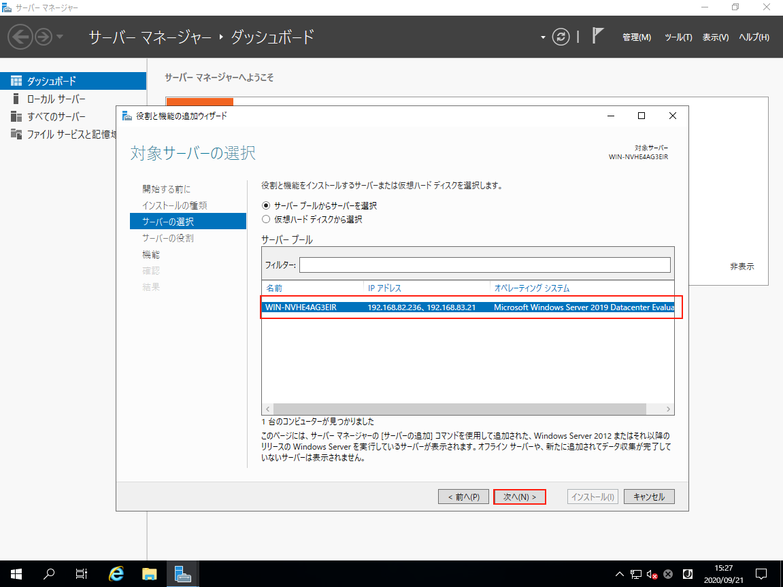Open taskbar search magnifier
Image resolution: width=783 pixels, height=587 pixels.
point(49,574)
